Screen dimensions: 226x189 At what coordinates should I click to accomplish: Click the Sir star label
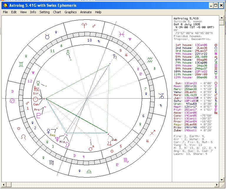click(x=36, y=94)
